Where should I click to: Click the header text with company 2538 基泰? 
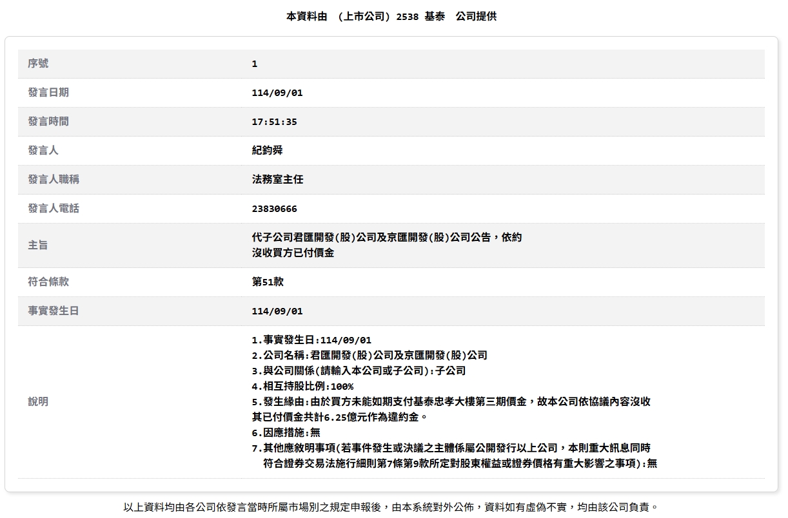pos(391,17)
